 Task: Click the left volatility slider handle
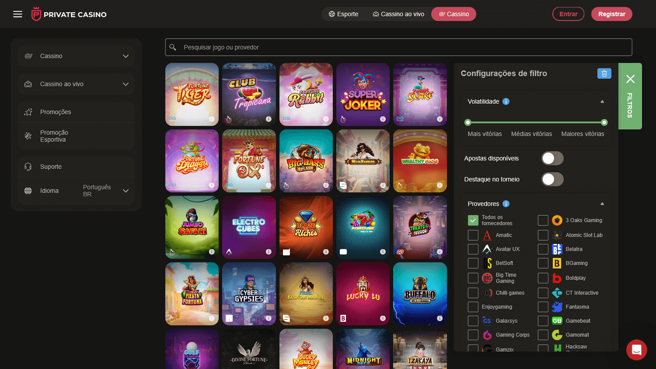tap(468, 122)
